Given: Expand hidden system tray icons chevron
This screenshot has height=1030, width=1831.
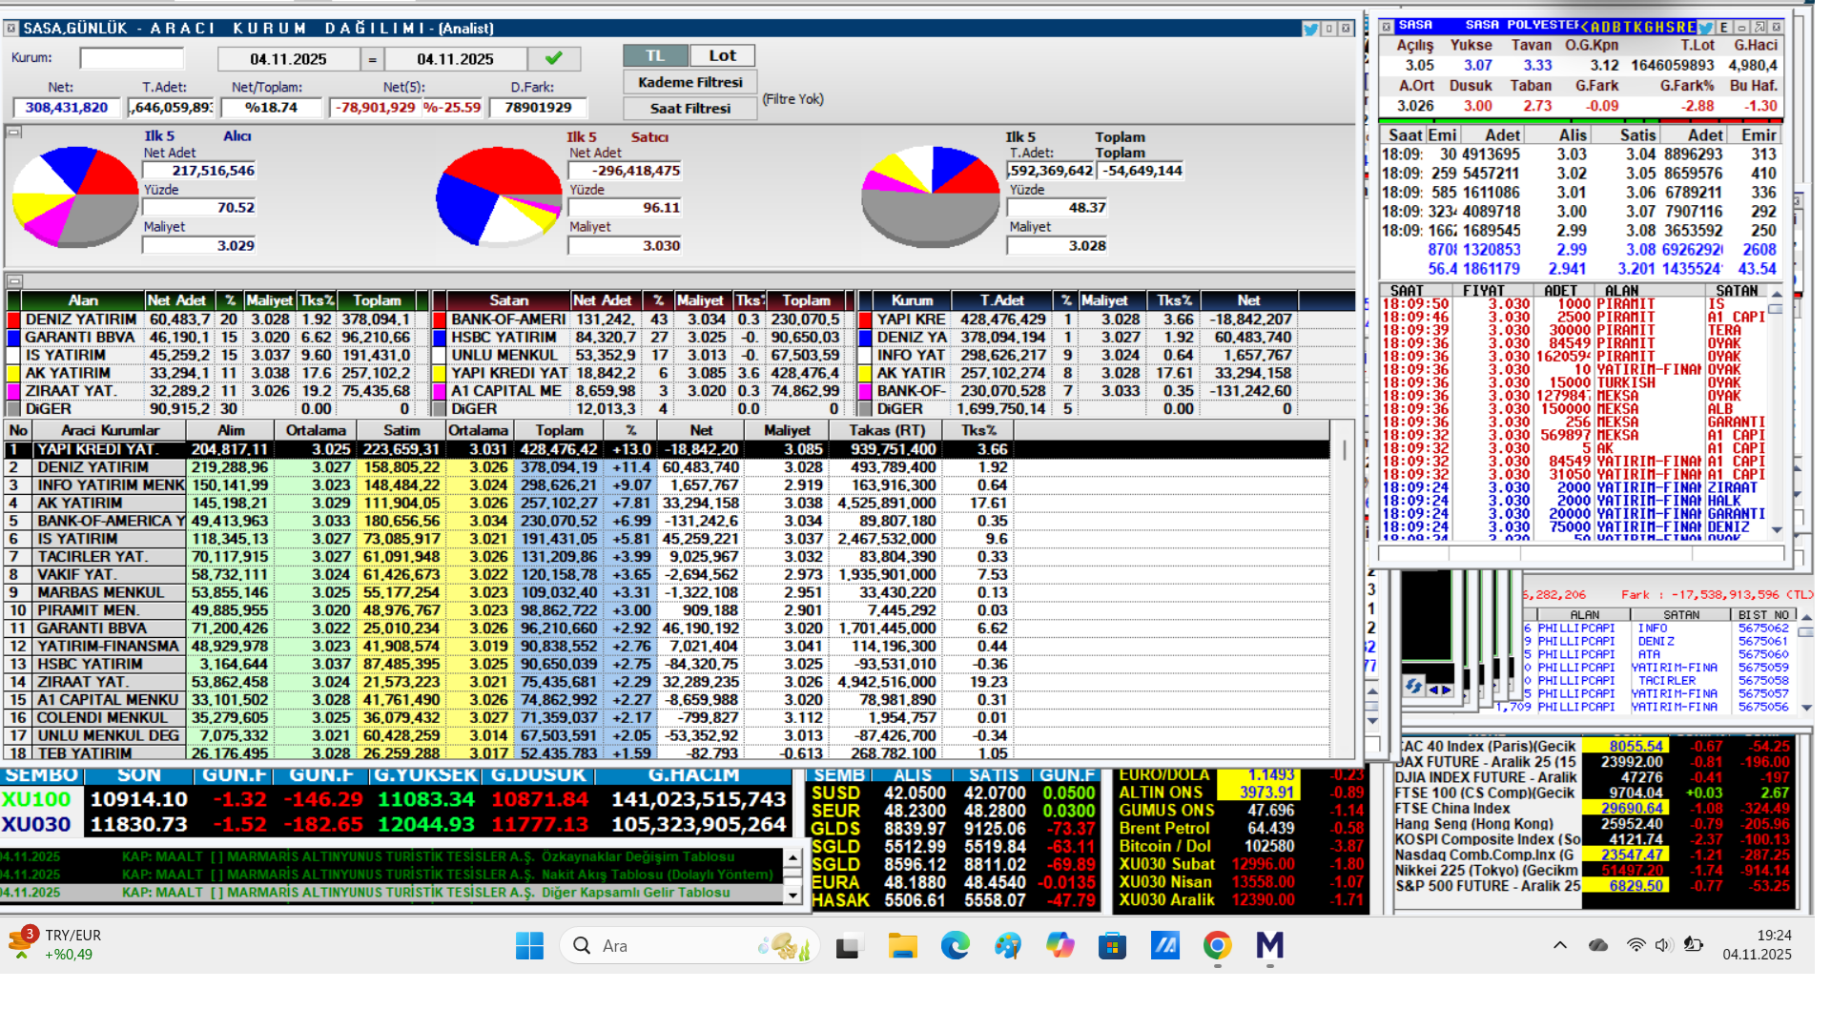Looking at the screenshot, I should (1560, 945).
